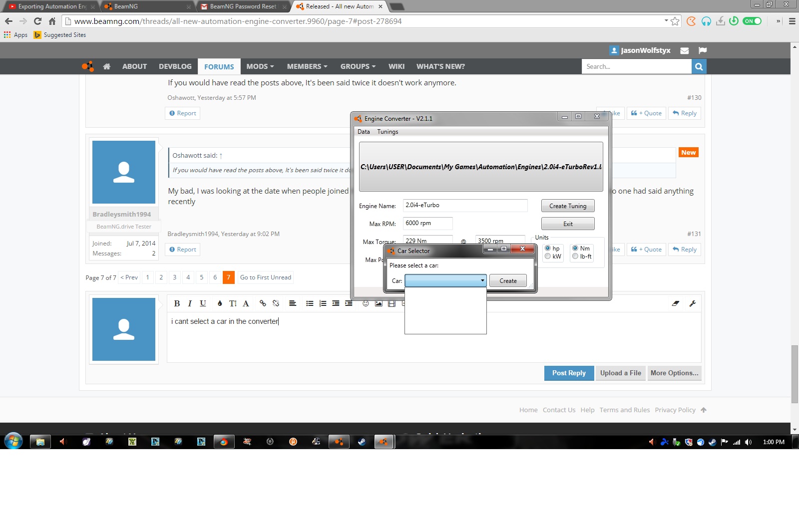Screen dimensions: 799x511
Task: Indent text in reply editor
Action: coord(349,303)
